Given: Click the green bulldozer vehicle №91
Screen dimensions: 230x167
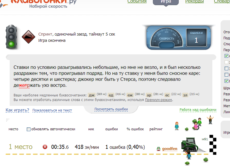Looking at the screenshot, I should (193, 145).
